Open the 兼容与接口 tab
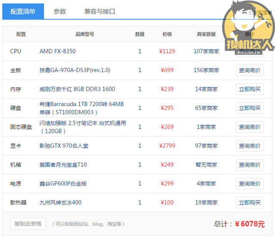The image size is (275, 238). (100, 12)
